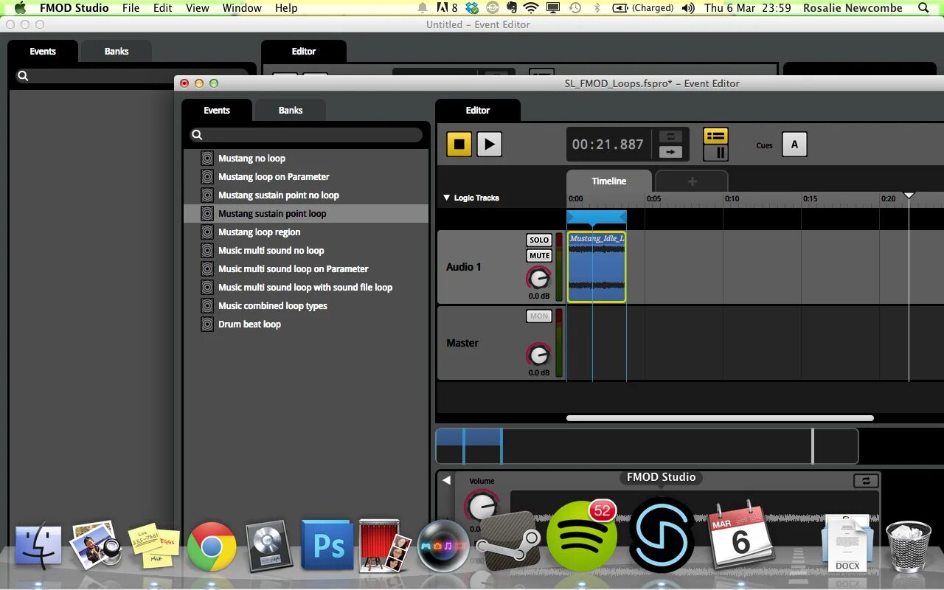Open the Window menu
This screenshot has height=590, width=944.
pos(242,8)
